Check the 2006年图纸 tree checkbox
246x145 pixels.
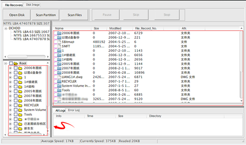pyautogui.click(x=16, y=68)
